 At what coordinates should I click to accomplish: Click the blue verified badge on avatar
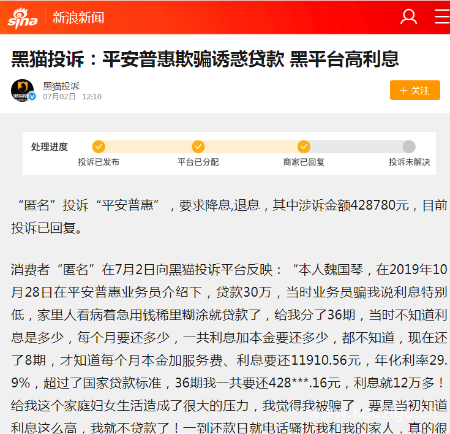pyautogui.click(x=32, y=97)
